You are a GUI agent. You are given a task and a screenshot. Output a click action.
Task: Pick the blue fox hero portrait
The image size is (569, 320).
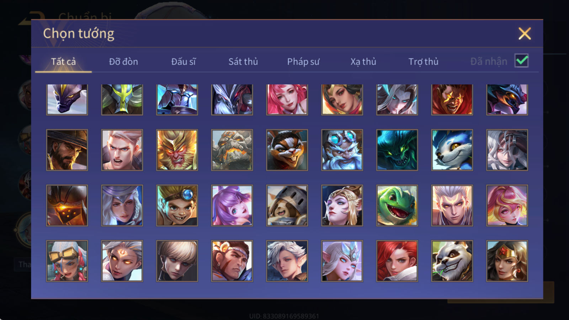452,150
